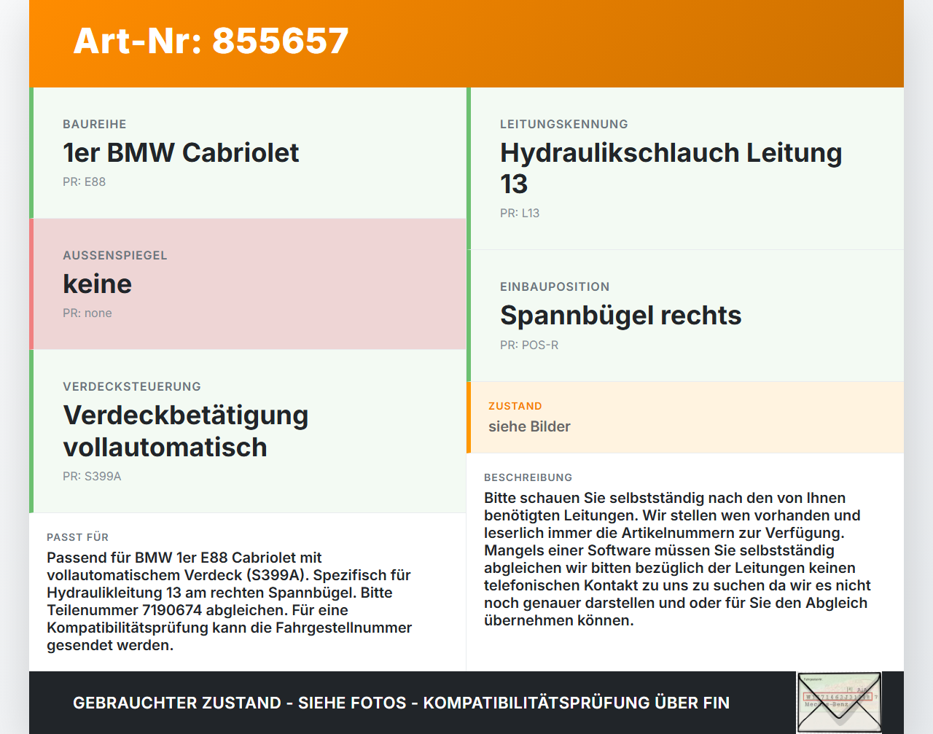Click the paragraph starting 'Passend für BMW 1er'
This screenshot has height=734, width=933.
click(230, 601)
